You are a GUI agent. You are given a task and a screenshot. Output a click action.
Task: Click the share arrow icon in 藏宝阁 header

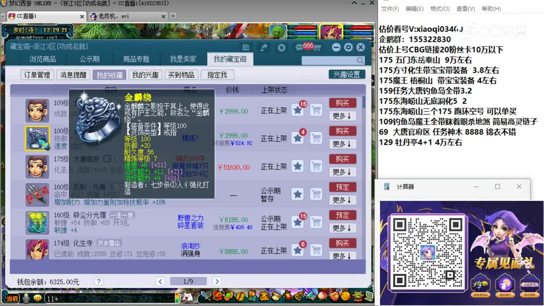click(x=263, y=47)
